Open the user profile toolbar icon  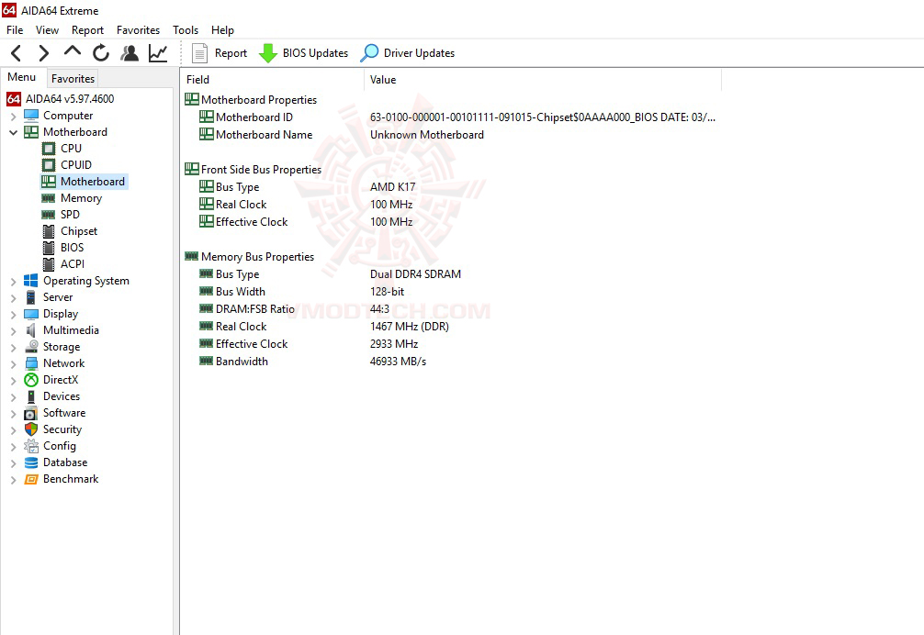pos(130,52)
